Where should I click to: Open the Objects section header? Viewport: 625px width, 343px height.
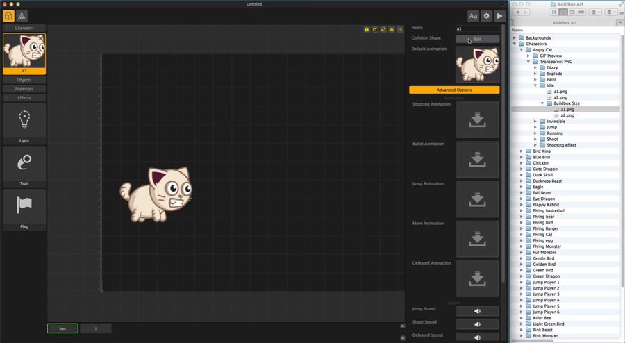pos(24,80)
